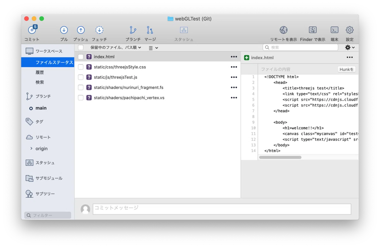Viewport: 380px width, 248px height.
Task: Reveal repository with Finder で表示 icon
Action: (313, 30)
